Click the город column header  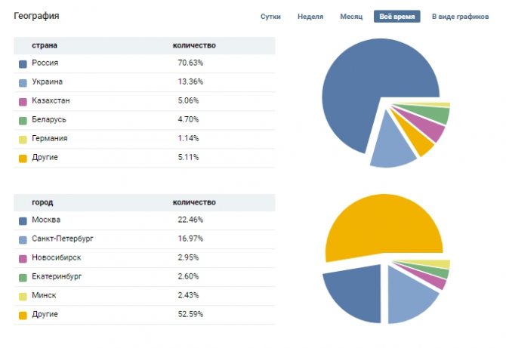tap(42, 202)
